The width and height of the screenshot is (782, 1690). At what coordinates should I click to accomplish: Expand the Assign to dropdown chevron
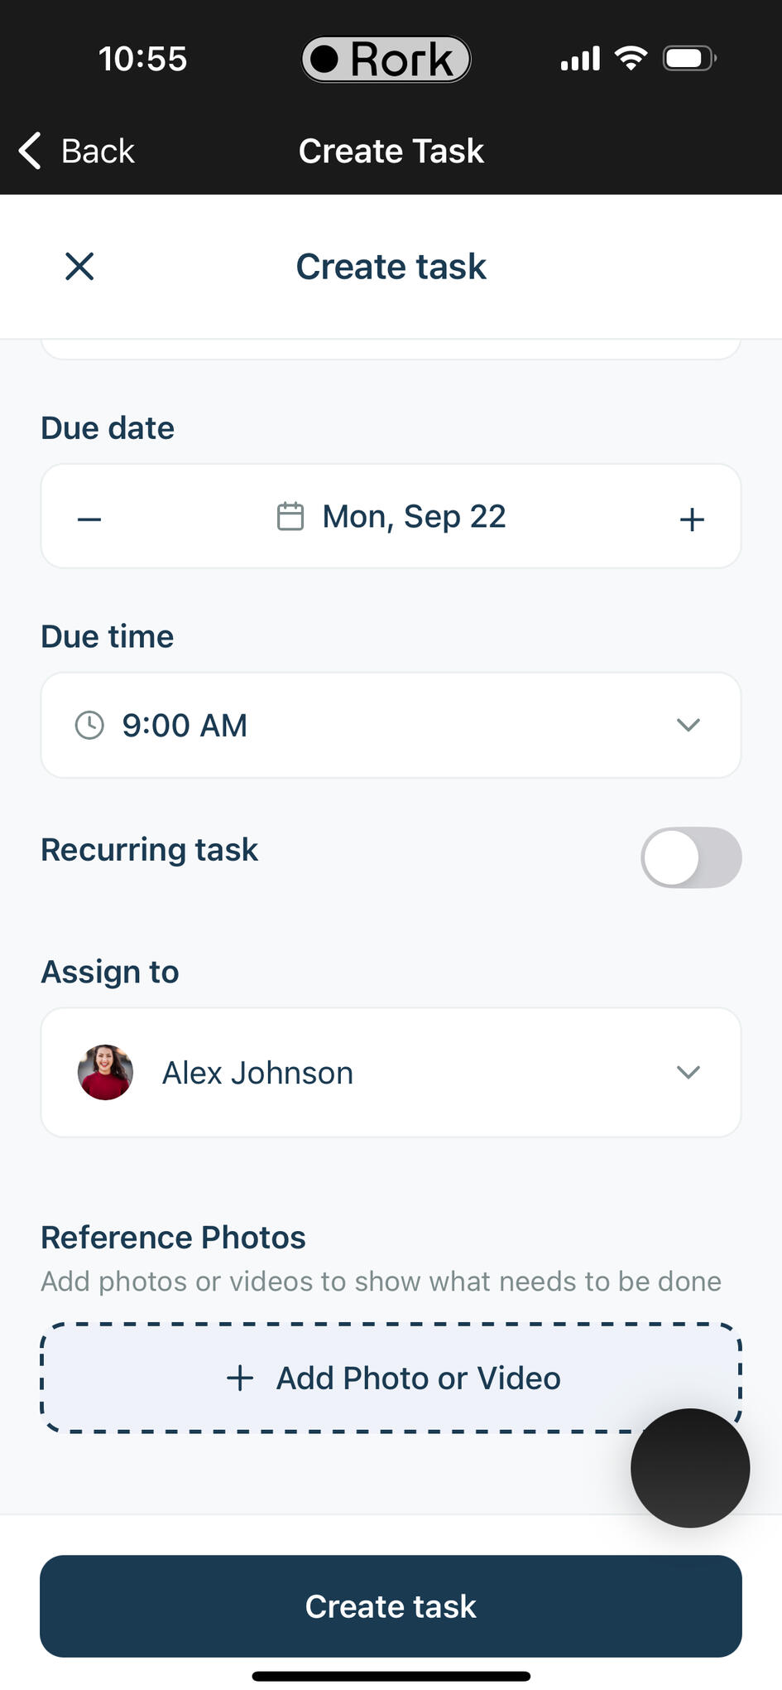click(x=688, y=1072)
